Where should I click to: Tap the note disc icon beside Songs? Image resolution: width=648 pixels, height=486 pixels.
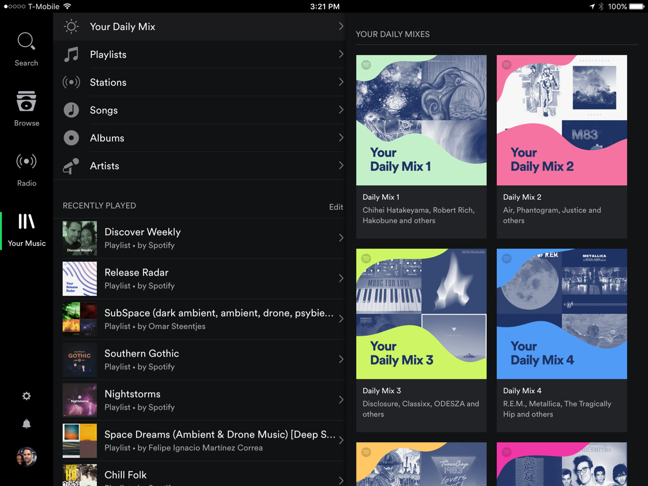pyautogui.click(x=71, y=110)
